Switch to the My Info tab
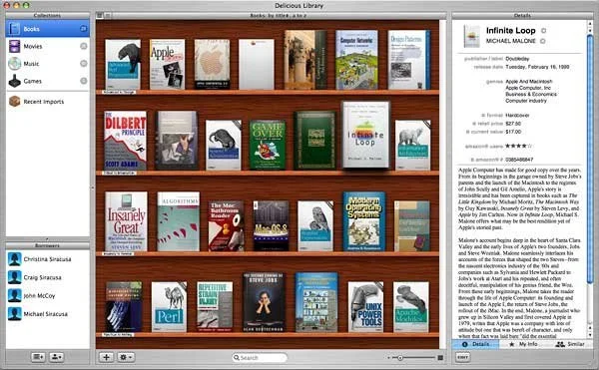Screen dimensions: 599x370 point(524,344)
